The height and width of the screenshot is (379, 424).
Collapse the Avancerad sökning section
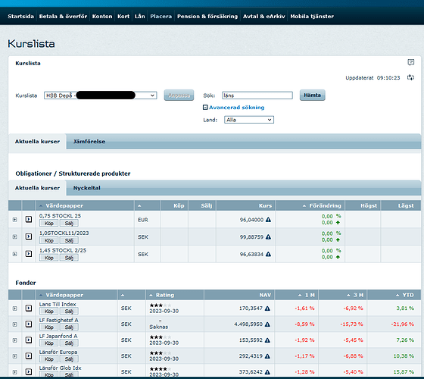[205, 108]
